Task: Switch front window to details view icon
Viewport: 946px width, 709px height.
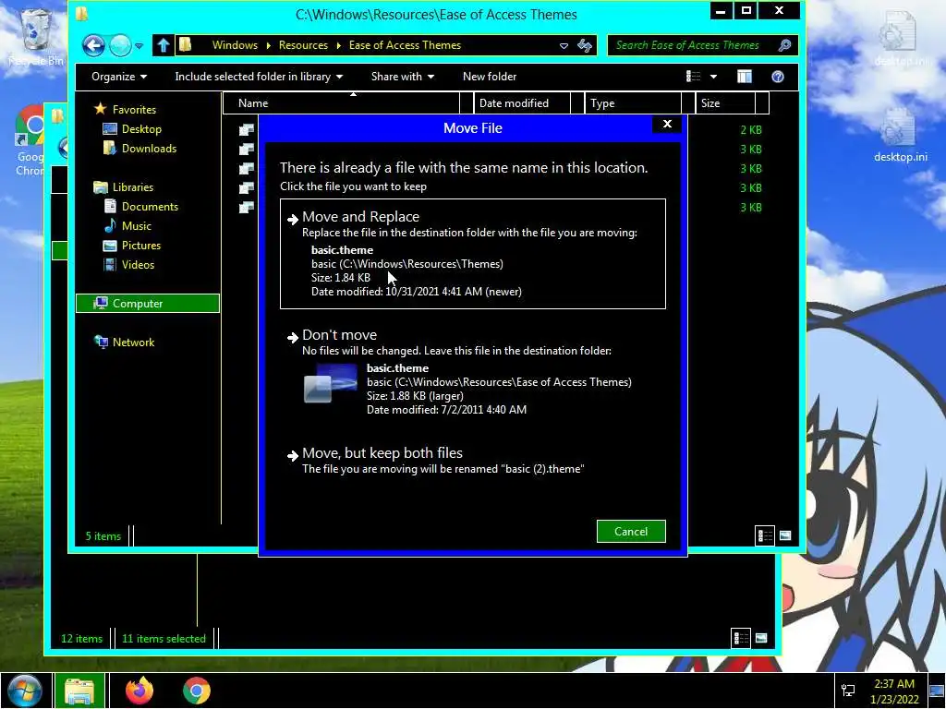Action: 765,535
